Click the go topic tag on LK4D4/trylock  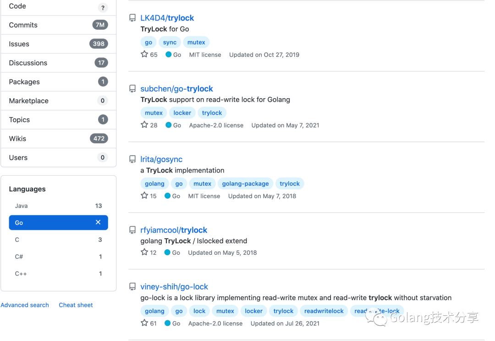click(148, 42)
